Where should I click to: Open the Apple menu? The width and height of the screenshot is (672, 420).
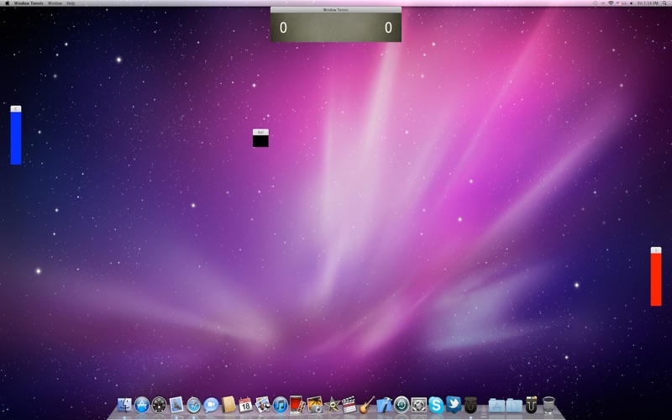7,3
